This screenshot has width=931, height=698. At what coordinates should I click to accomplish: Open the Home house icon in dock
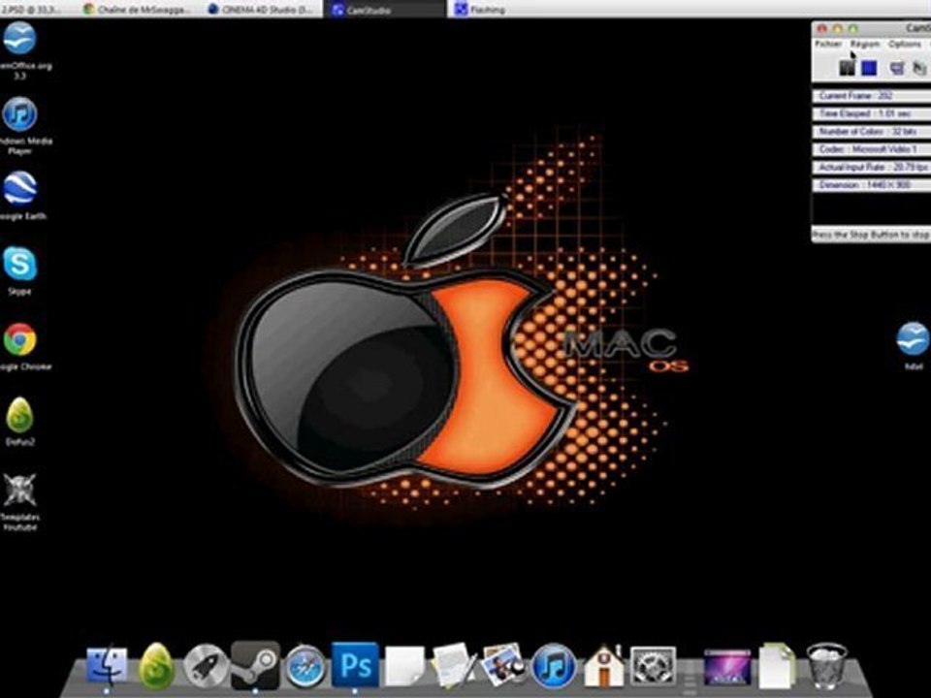click(x=603, y=666)
